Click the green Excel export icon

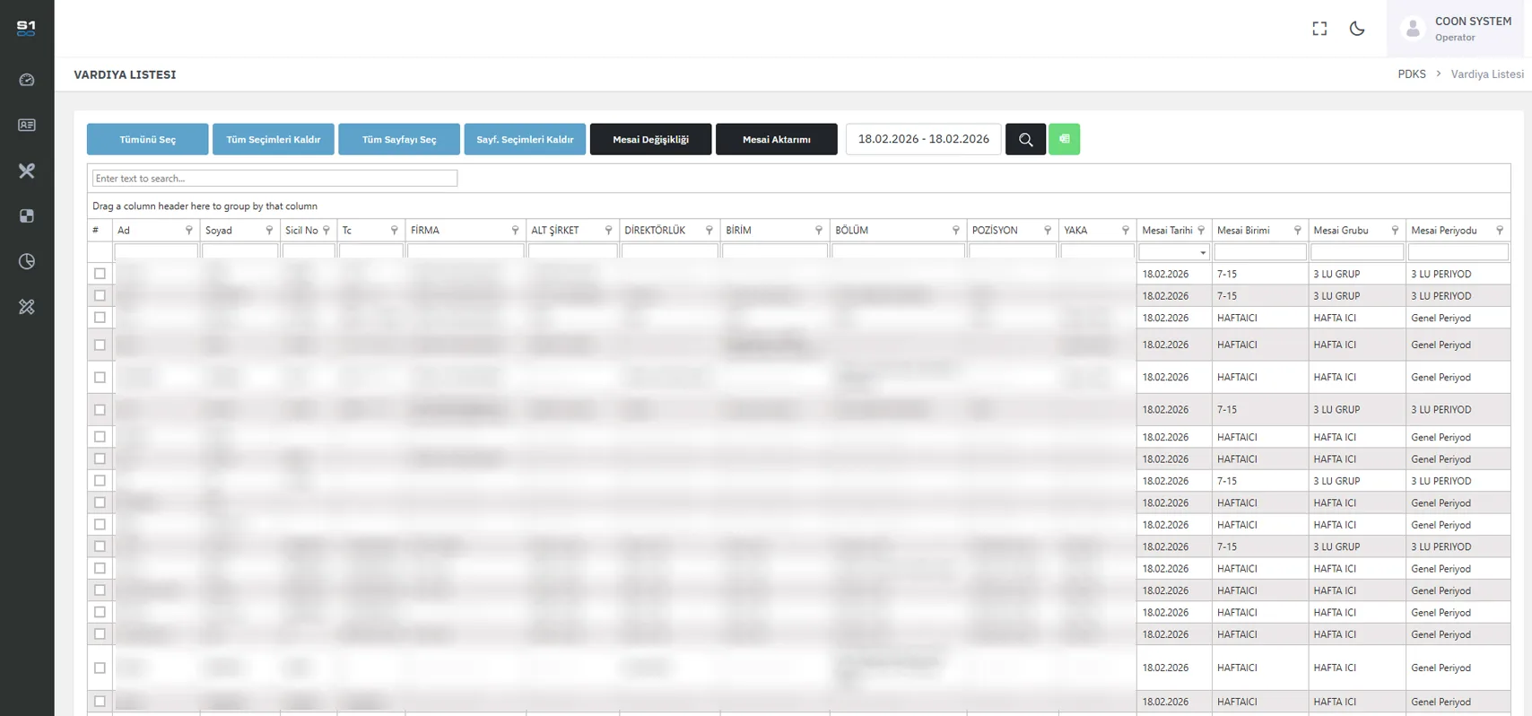pyautogui.click(x=1064, y=139)
